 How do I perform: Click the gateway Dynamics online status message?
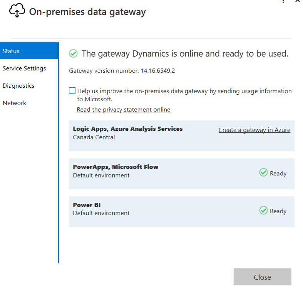pyautogui.click(x=185, y=54)
